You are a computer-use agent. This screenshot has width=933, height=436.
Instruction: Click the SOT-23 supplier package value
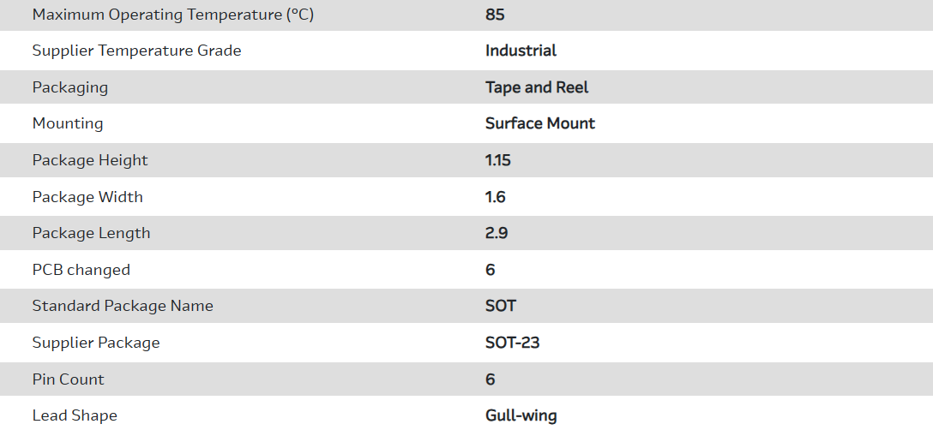[512, 343]
